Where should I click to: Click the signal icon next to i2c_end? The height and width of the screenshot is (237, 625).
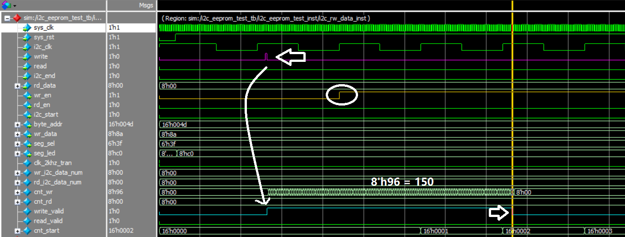(x=27, y=76)
